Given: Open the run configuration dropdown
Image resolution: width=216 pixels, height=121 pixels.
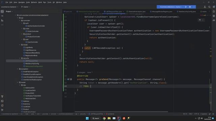Looking at the screenshot, I should point(171,7).
